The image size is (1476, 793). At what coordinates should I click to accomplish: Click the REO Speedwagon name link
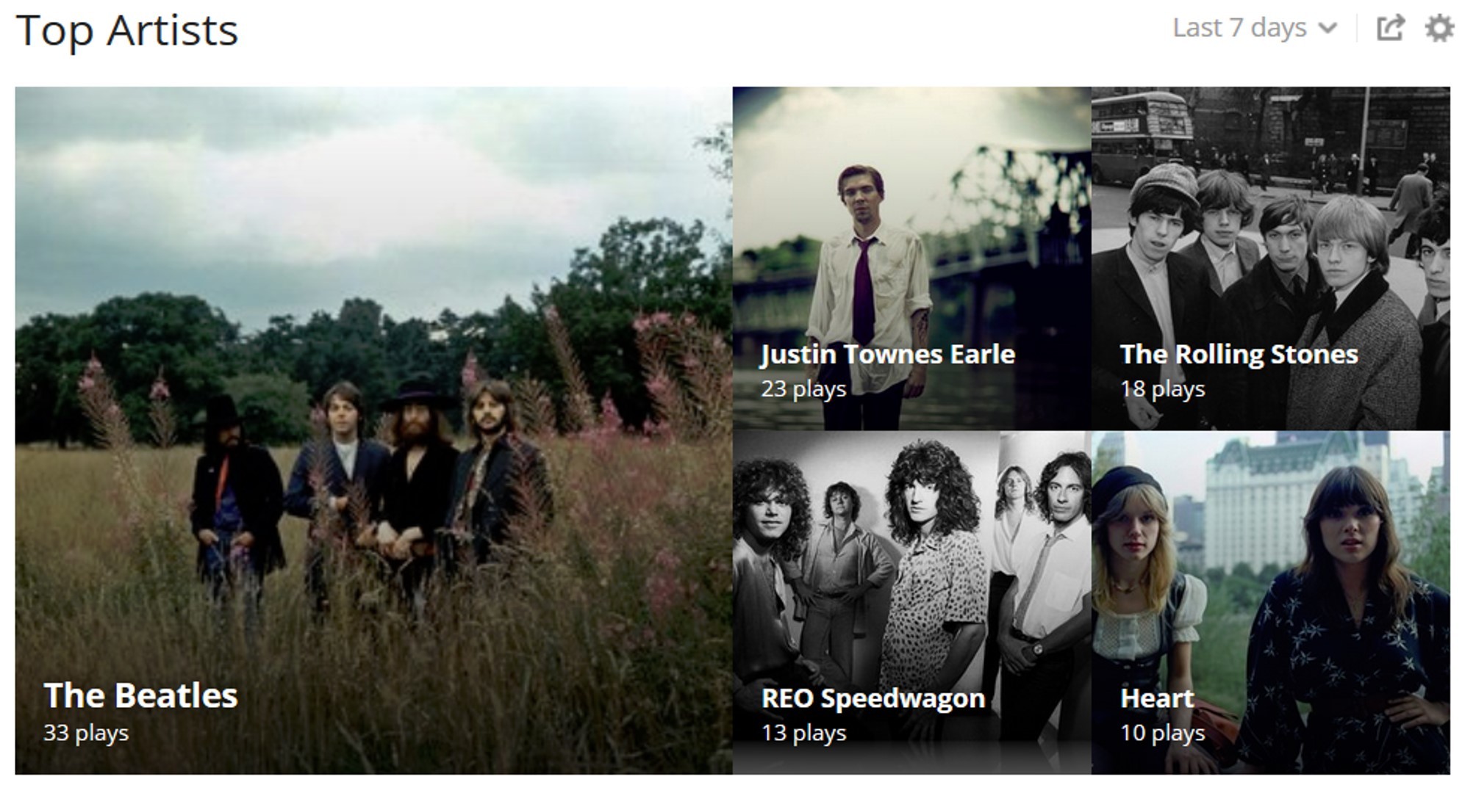(873, 698)
